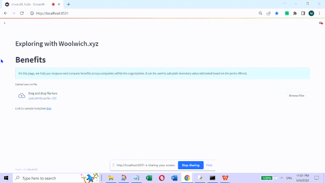Show hidden system tray icons
Screen dimensions: 325x183
pyautogui.click(x=281, y=178)
